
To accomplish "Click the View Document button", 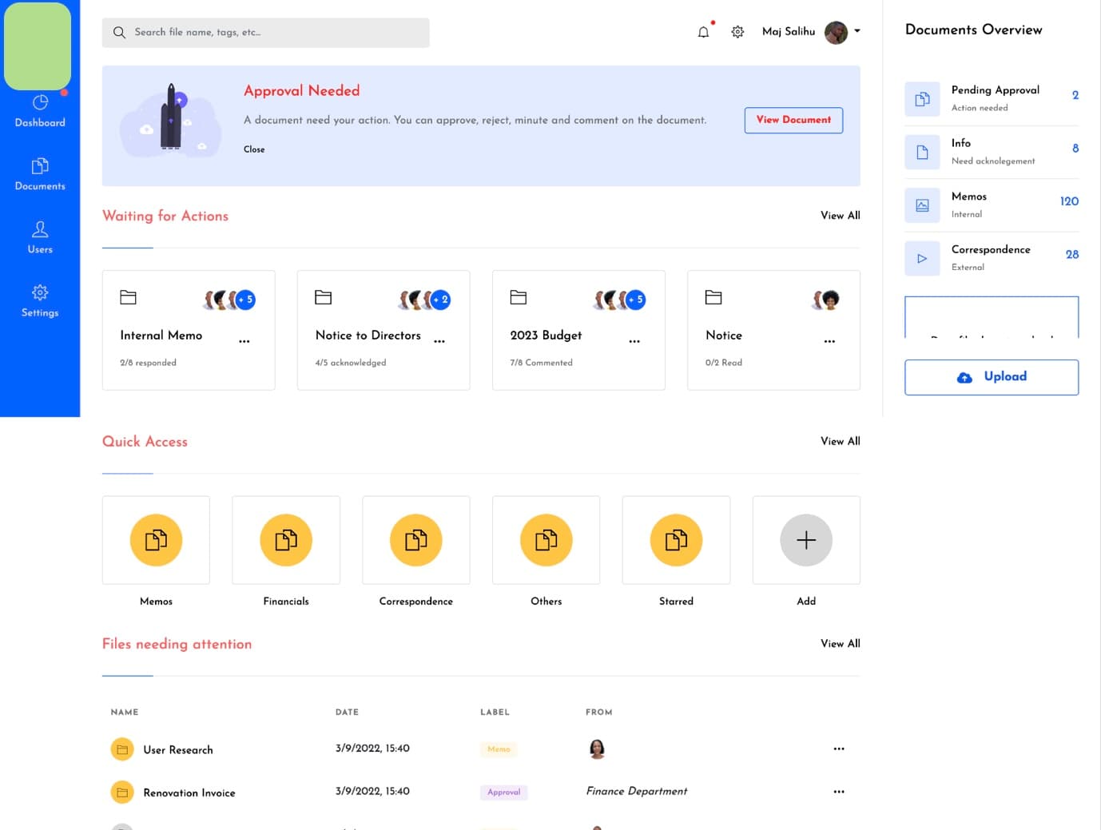I will click(793, 120).
